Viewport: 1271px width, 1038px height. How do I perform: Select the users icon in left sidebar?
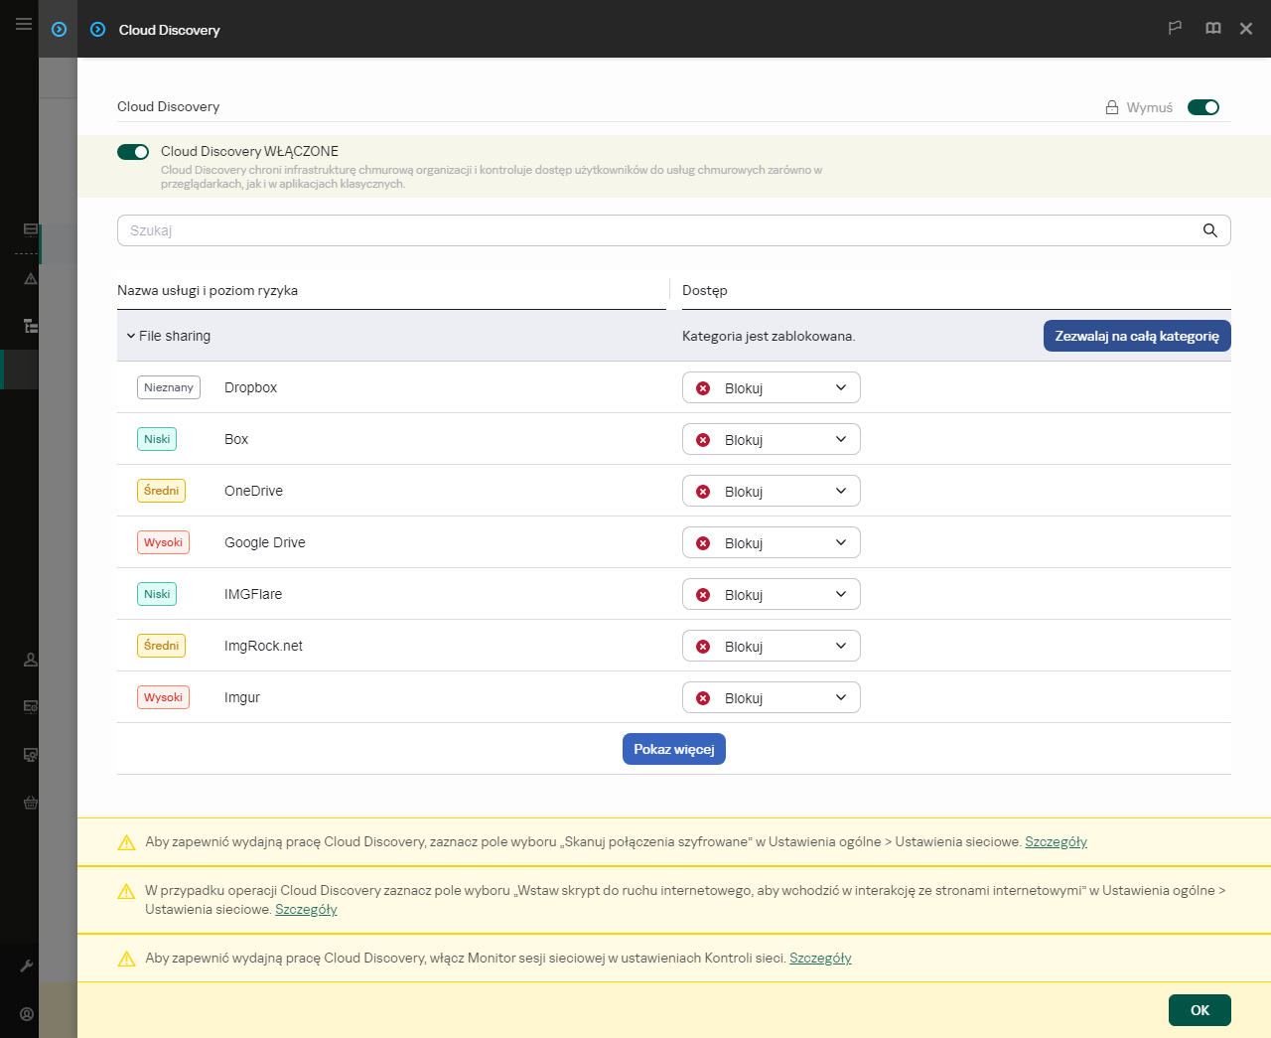pyautogui.click(x=30, y=660)
